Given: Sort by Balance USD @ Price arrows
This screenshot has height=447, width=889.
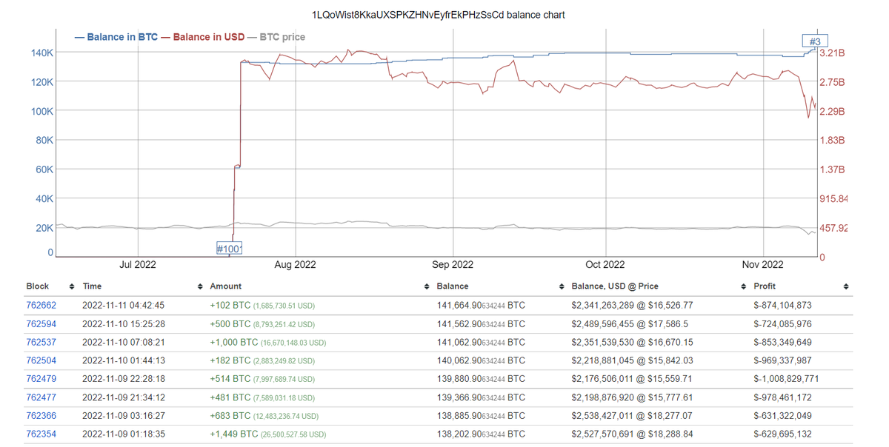Looking at the screenshot, I should [743, 286].
